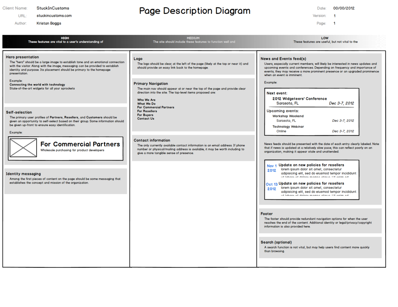Image resolution: width=398 pixels, height=307 pixels.
Task: Click the 'Oct 13 2012' blue date label
Action: coord(272,187)
